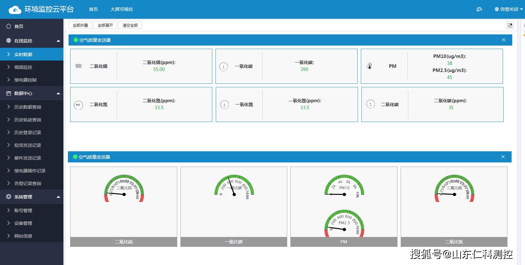525x265 pixels.
Task: Go to 首页 in the top navigation
Action: [x=93, y=9]
